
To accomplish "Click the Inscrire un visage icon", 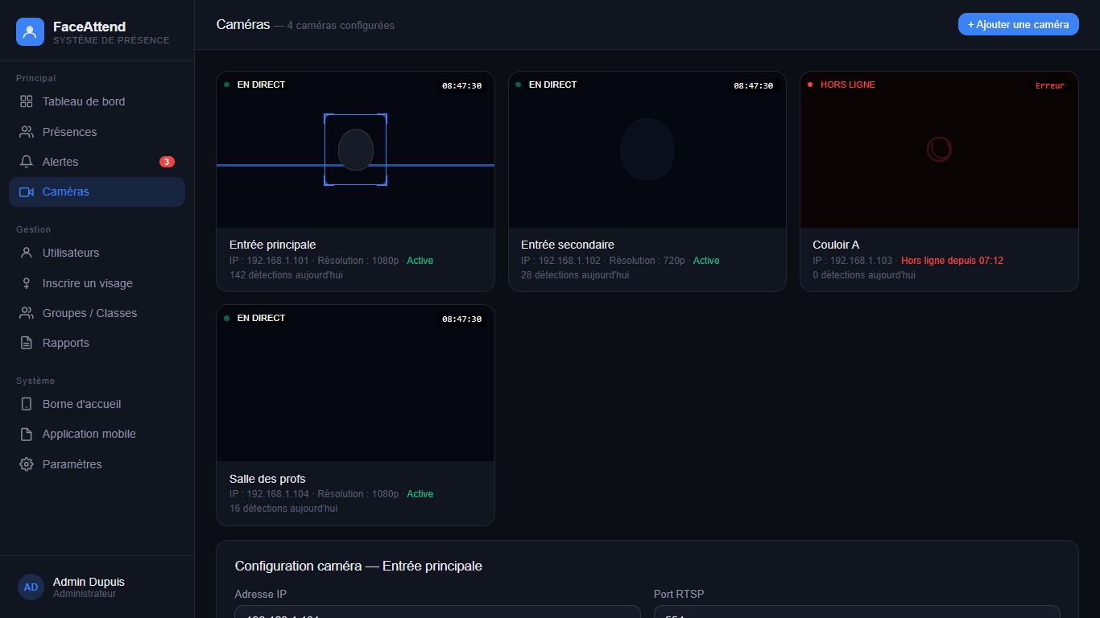I will click(x=27, y=283).
